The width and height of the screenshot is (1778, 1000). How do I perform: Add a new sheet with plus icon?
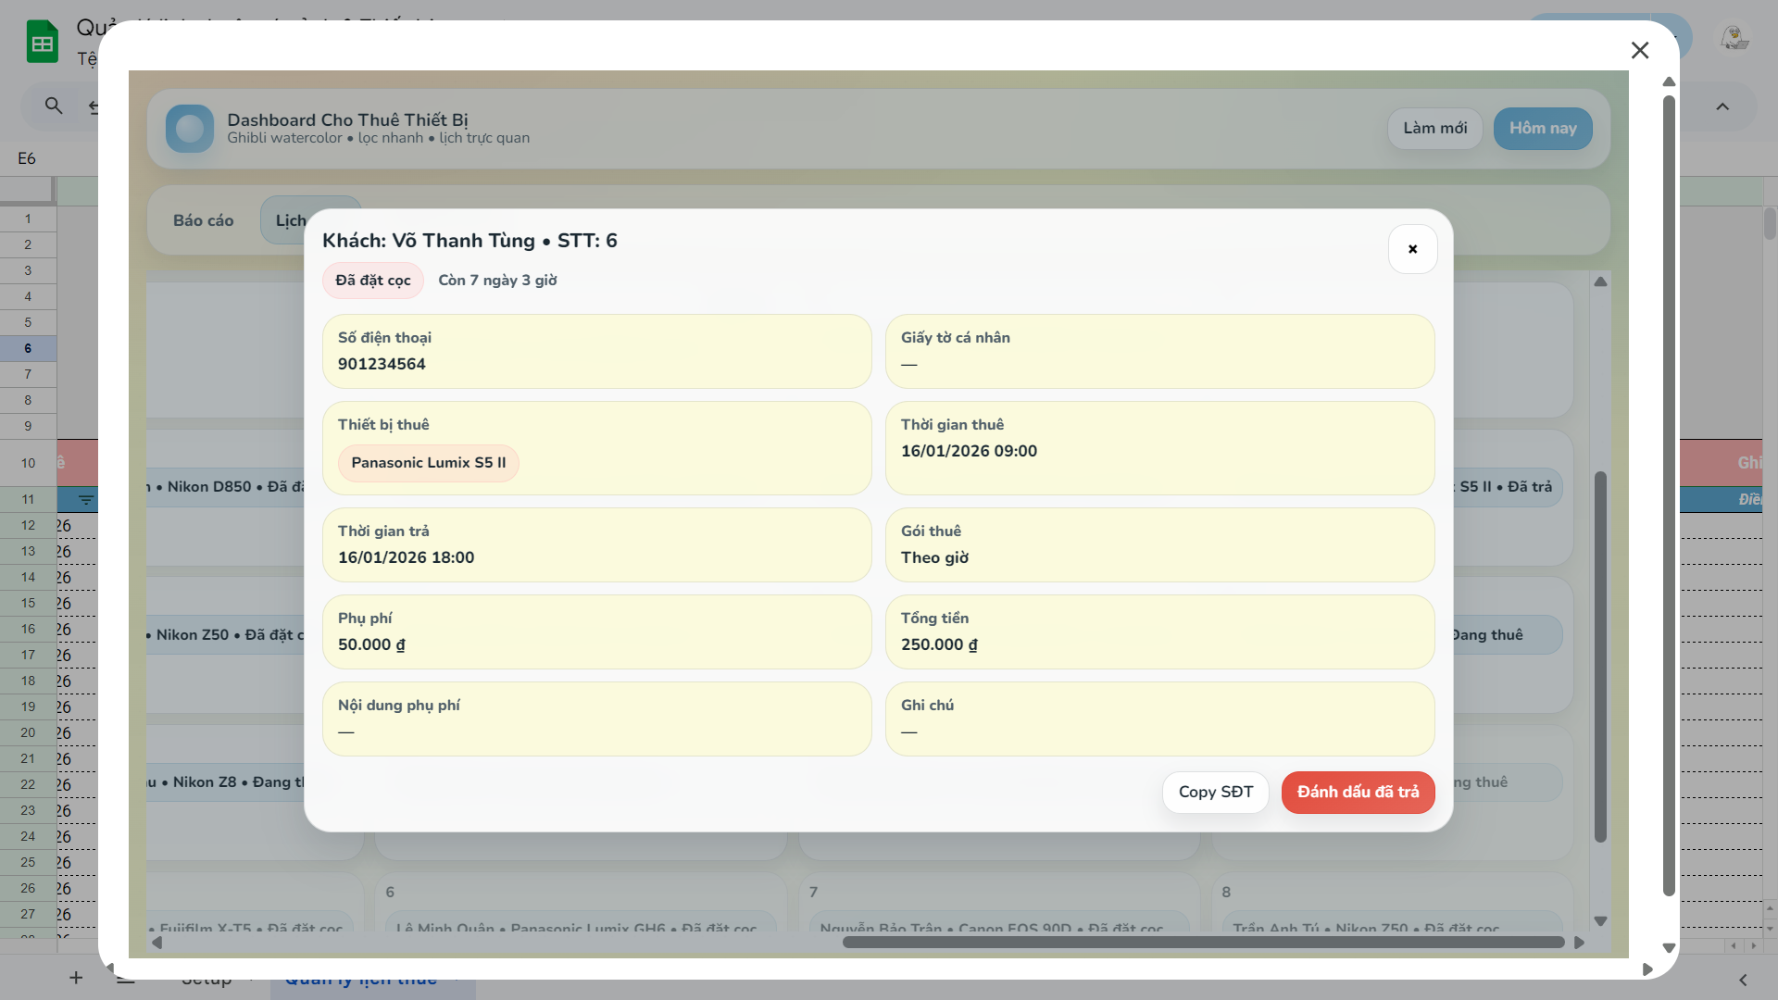pos(76,978)
